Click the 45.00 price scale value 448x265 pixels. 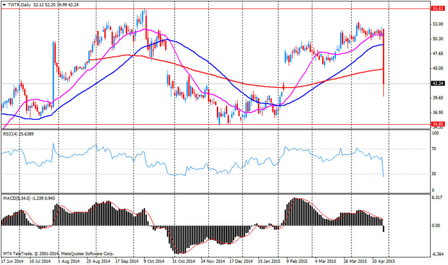(x=438, y=68)
